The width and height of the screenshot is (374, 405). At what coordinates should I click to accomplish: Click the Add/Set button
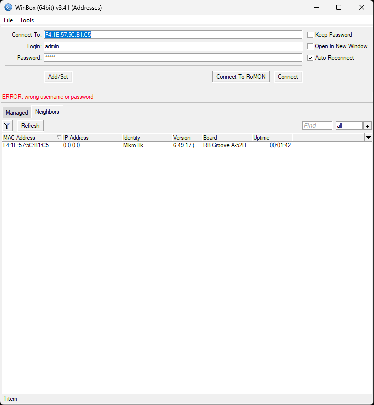[x=58, y=77]
